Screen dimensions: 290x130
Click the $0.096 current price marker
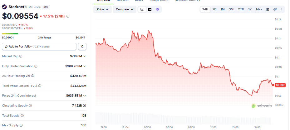tap(280, 85)
